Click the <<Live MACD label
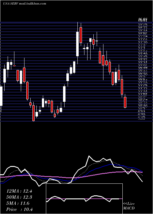The height and width of the screenshot is (214, 153). click(x=129, y=206)
